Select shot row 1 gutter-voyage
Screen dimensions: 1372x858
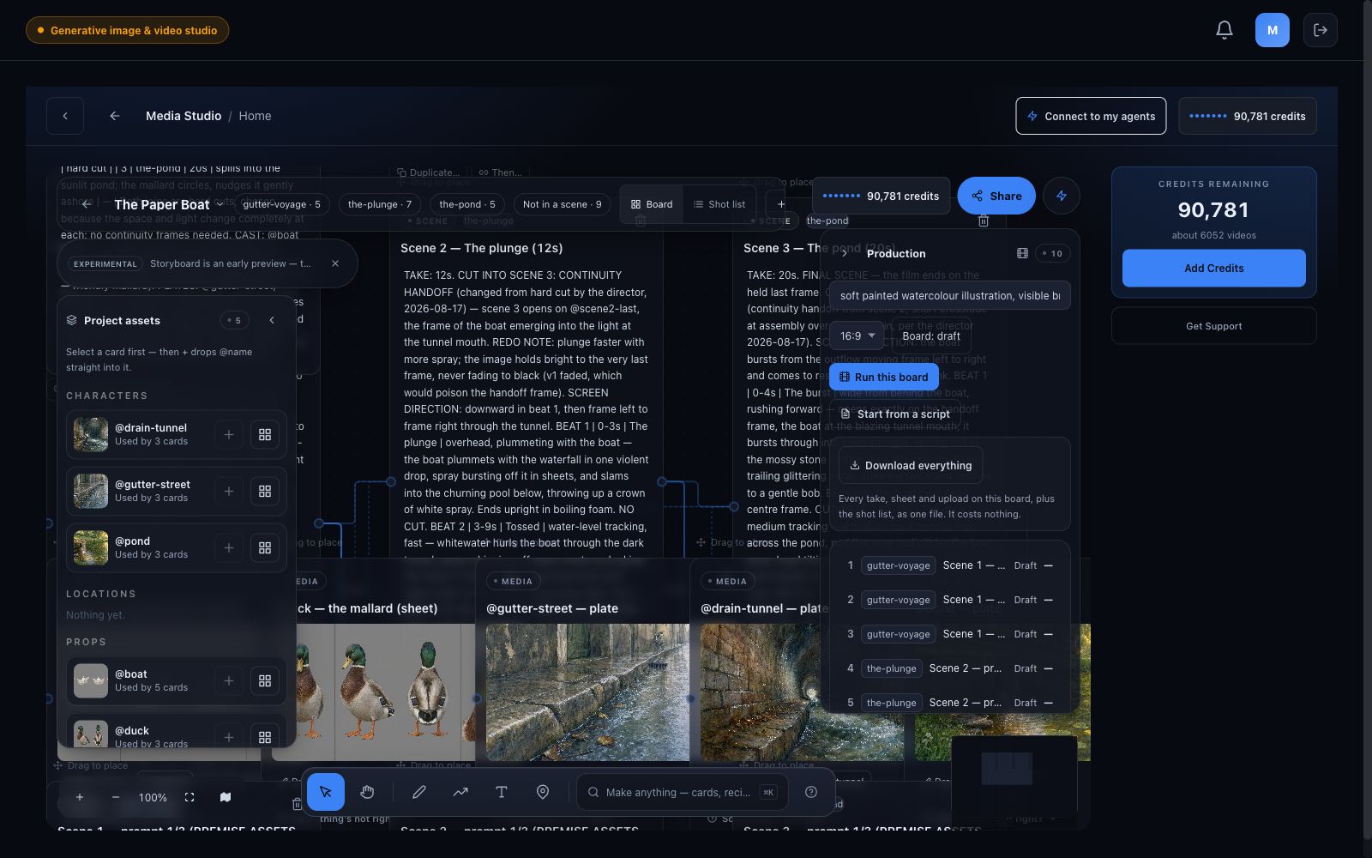coord(949,565)
